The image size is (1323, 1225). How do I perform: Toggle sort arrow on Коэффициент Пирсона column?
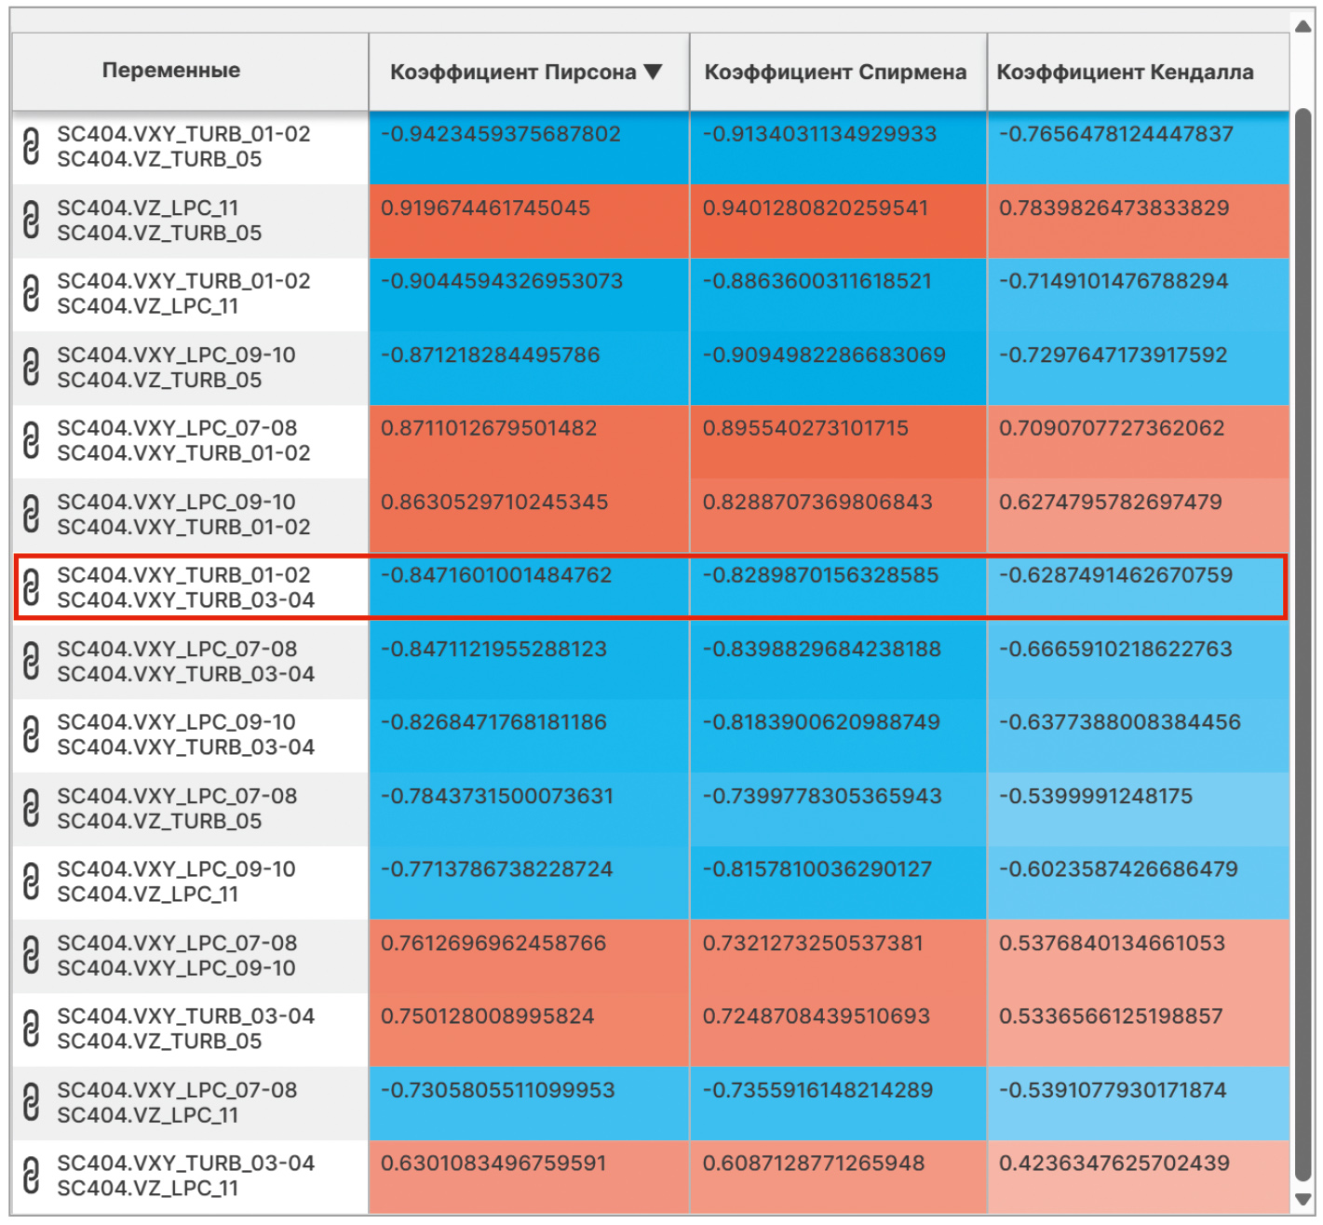coord(654,72)
